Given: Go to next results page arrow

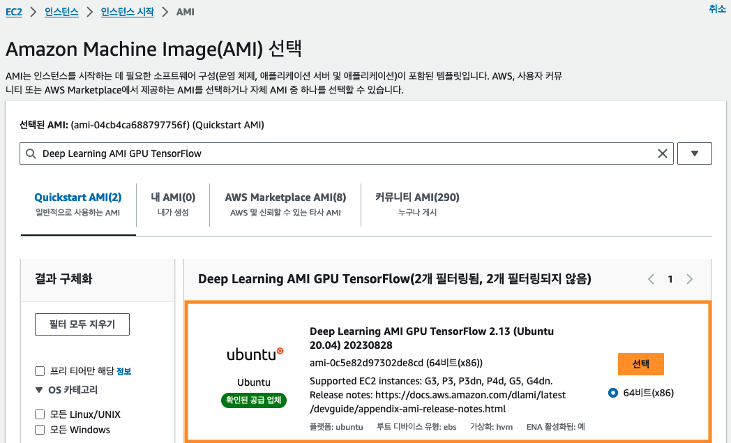Looking at the screenshot, I should tap(690, 279).
